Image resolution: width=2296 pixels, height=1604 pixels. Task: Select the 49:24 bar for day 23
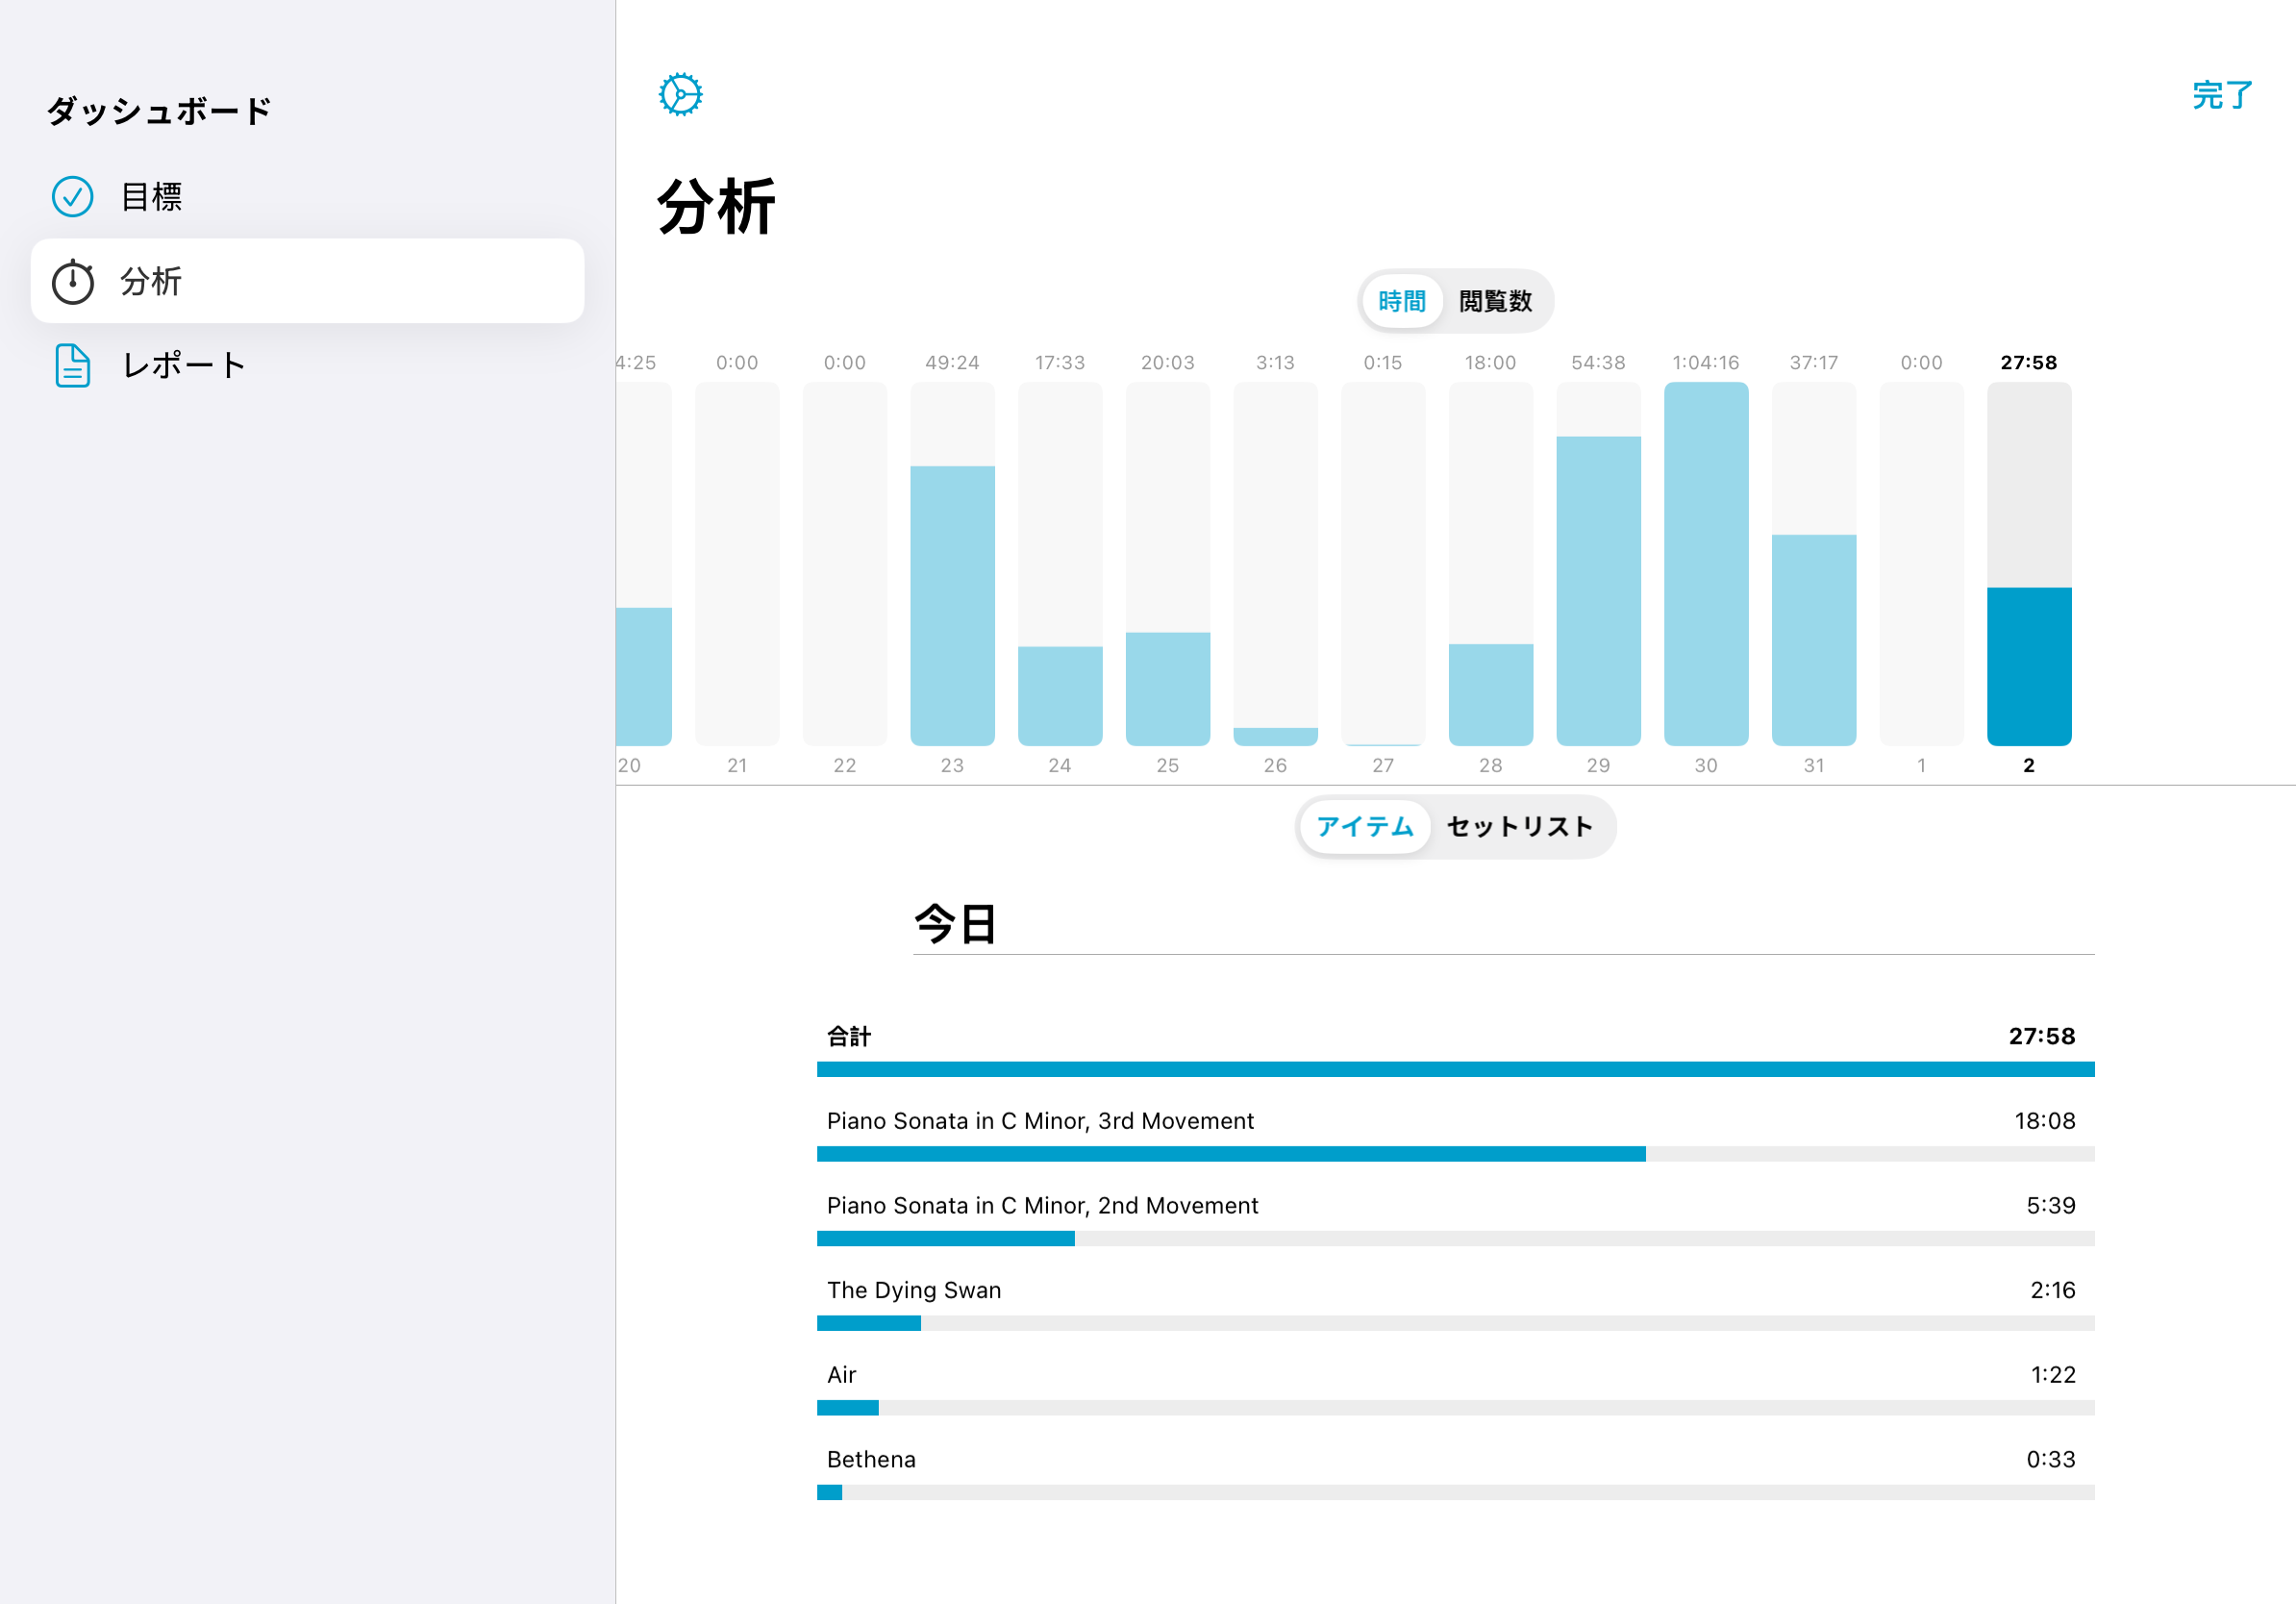pyautogui.click(x=952, y=564)
